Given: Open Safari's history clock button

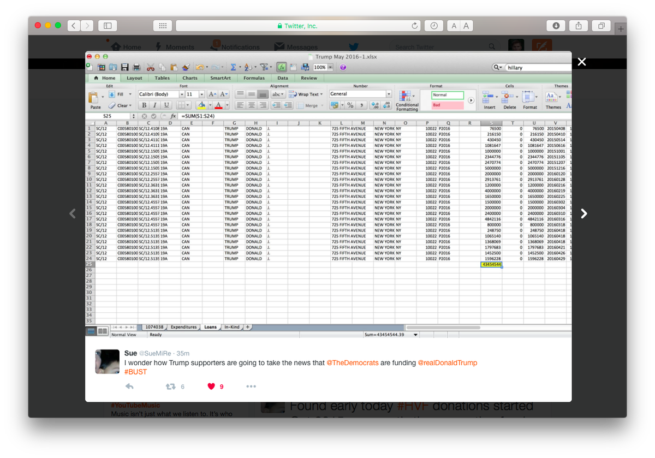Looking at the screenshot, I should click(433, 26).
